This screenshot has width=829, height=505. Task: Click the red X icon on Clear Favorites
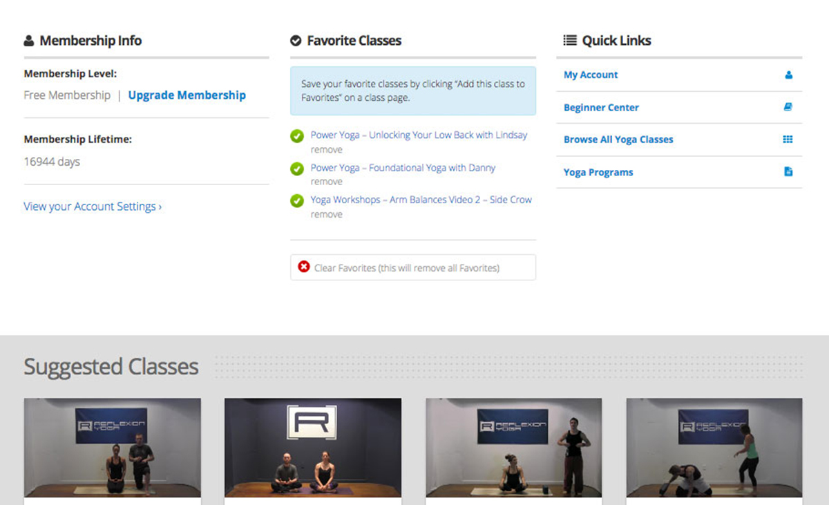(304, 267)
